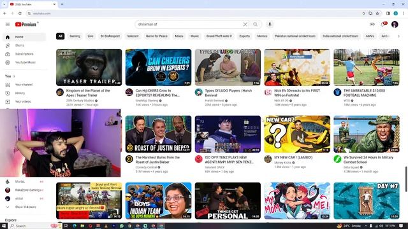Image resolution: width=408 pixels, height=229 pixels.
Task: Open History in sidebar
Action: point(25,94)
